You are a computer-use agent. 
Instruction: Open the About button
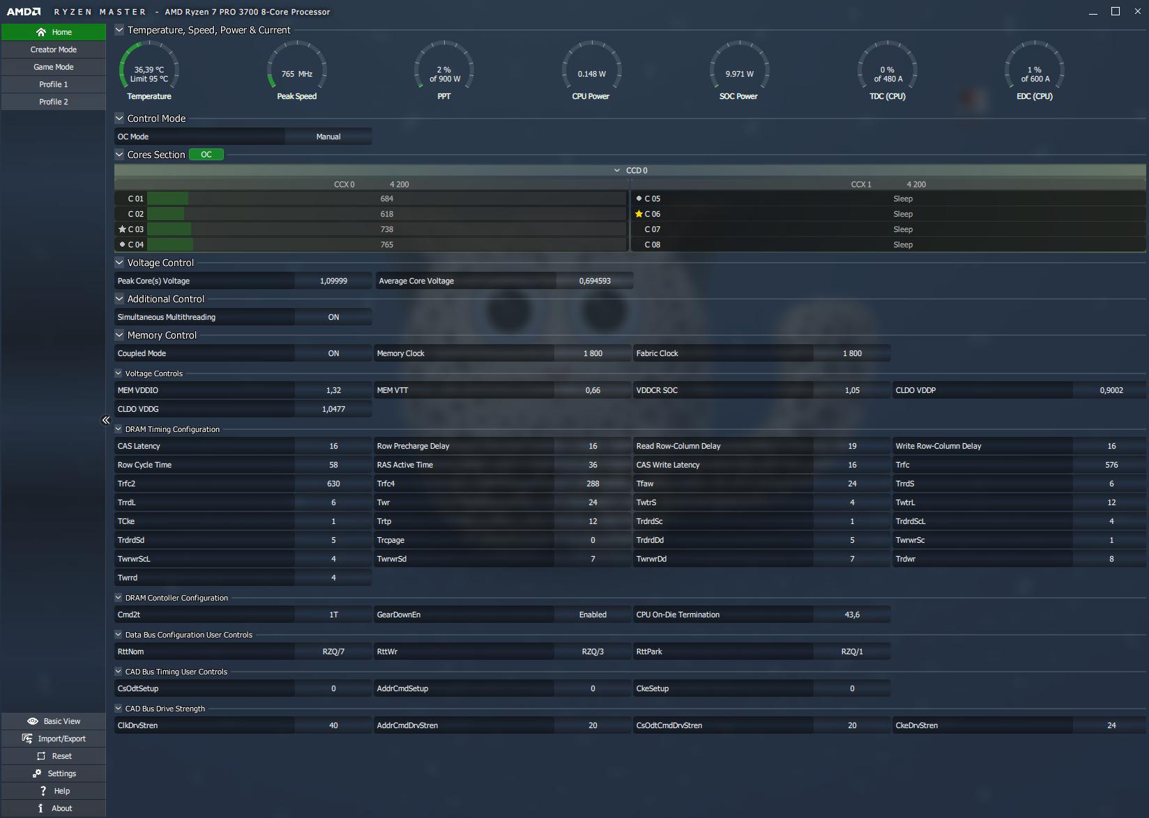click(54, 808)
